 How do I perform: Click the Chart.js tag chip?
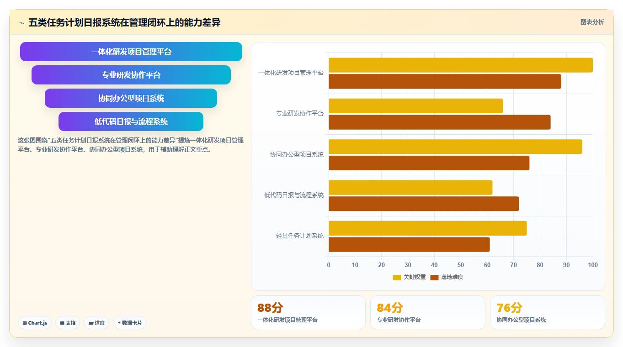pos(35,323)
